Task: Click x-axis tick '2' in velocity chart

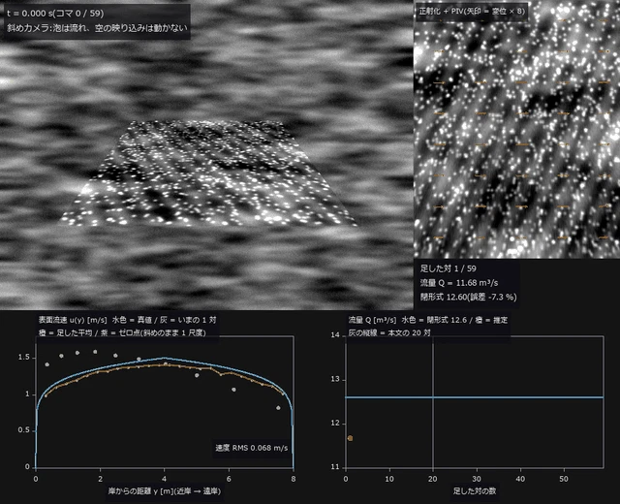Action: pyautogui.click(x=101, y=479)
